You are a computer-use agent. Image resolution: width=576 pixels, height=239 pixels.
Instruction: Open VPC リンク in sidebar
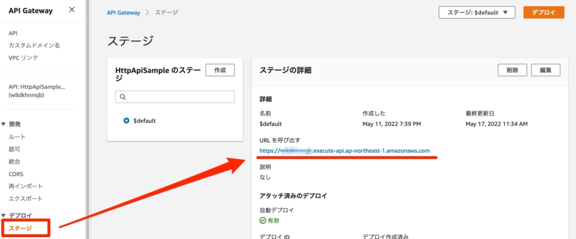tap(23, 58)
